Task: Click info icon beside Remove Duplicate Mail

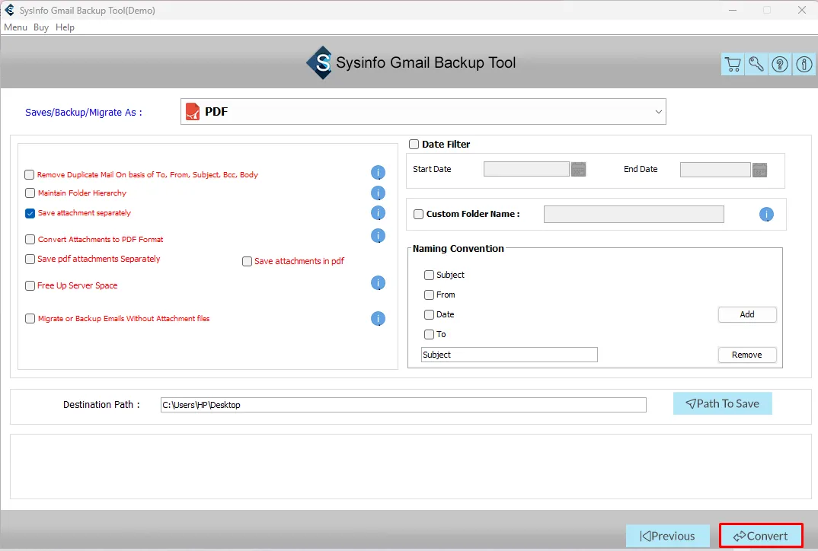Action: (x=378, y=173)
